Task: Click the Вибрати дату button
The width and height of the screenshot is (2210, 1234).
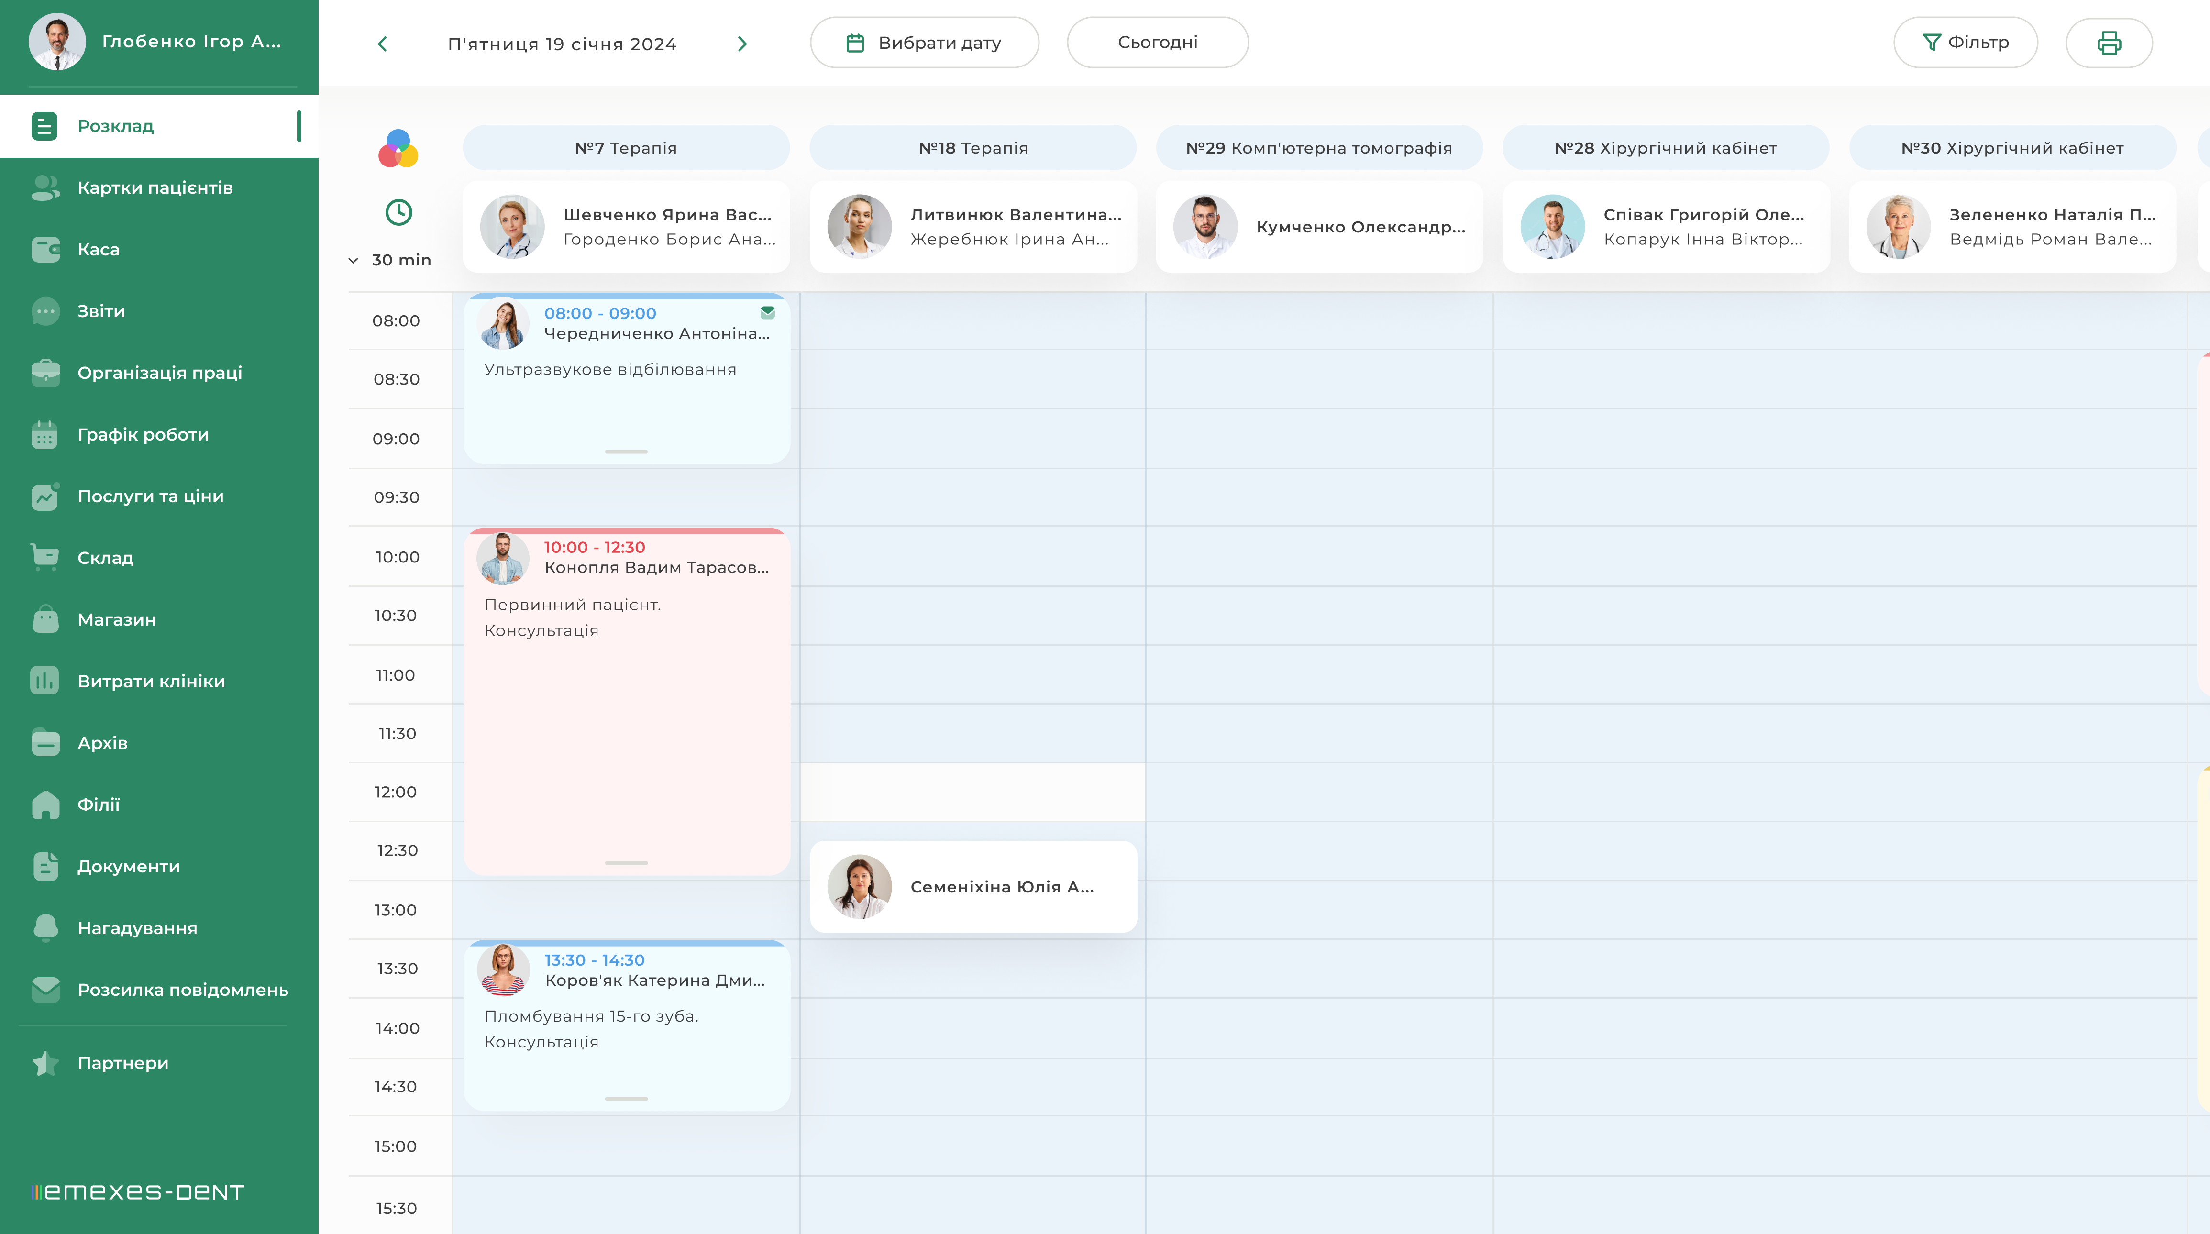Action: click(x=924, y=43)
